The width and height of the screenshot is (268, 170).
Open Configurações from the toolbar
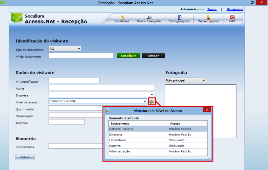(179, 17)
